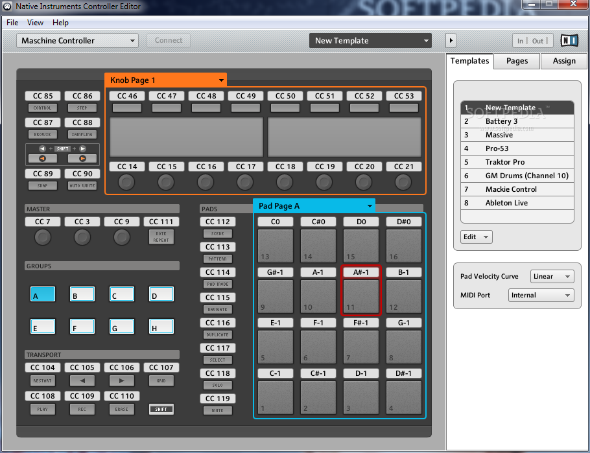Click the transport back arrow under CC 105

click(82, 381)
